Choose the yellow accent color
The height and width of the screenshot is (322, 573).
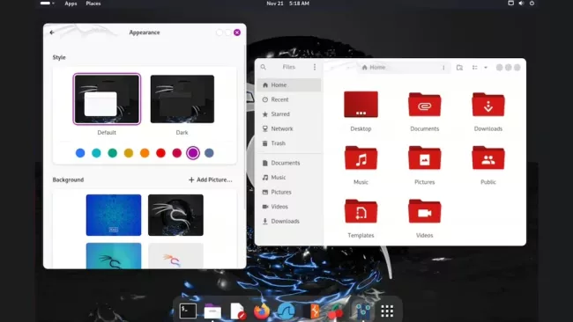pyautogui.click(x=129, y=153)
